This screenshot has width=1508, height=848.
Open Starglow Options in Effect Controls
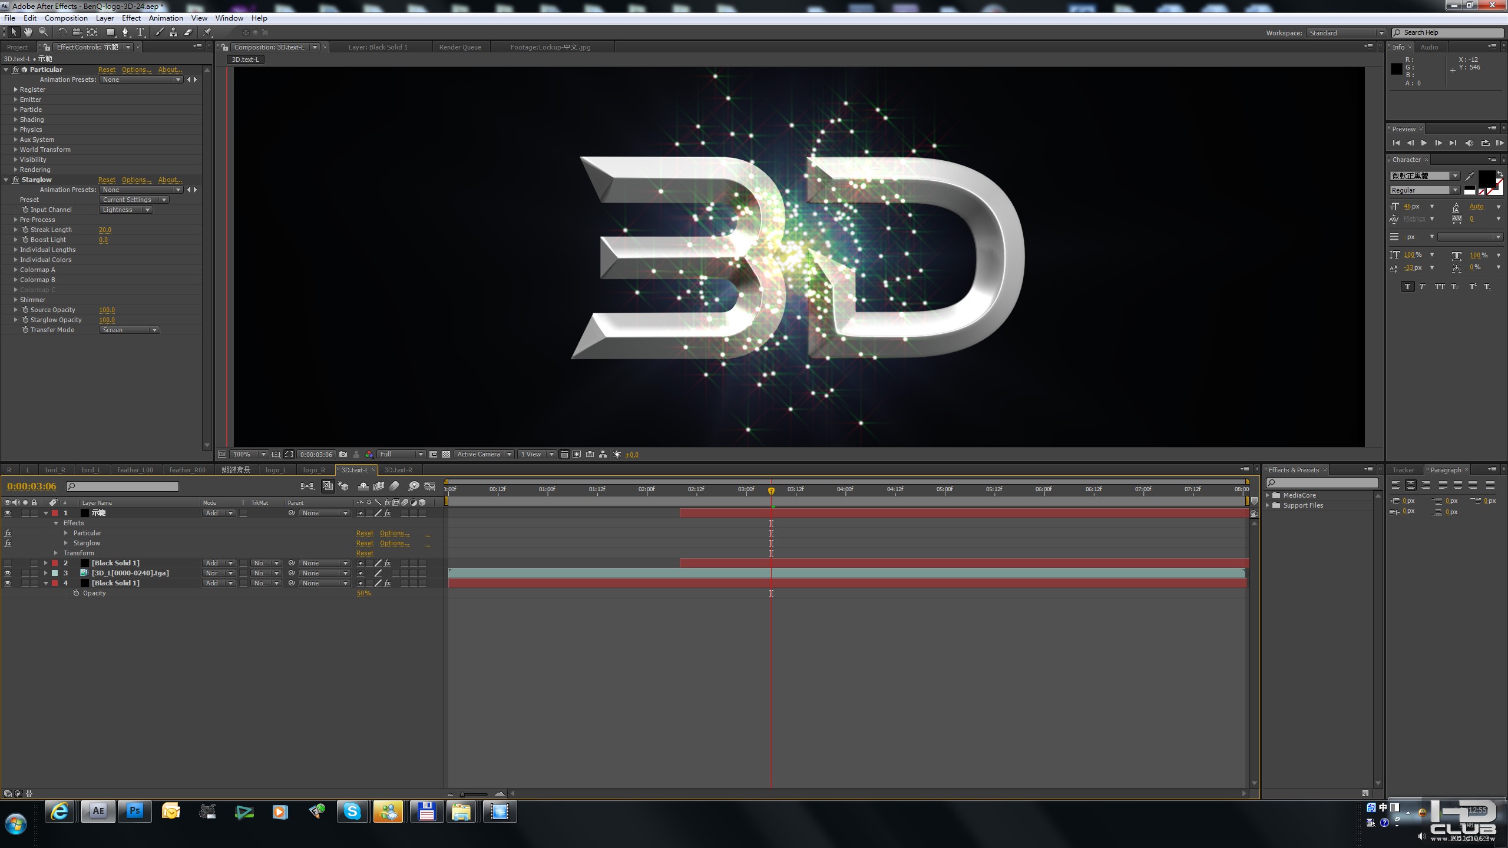[137, 180]
